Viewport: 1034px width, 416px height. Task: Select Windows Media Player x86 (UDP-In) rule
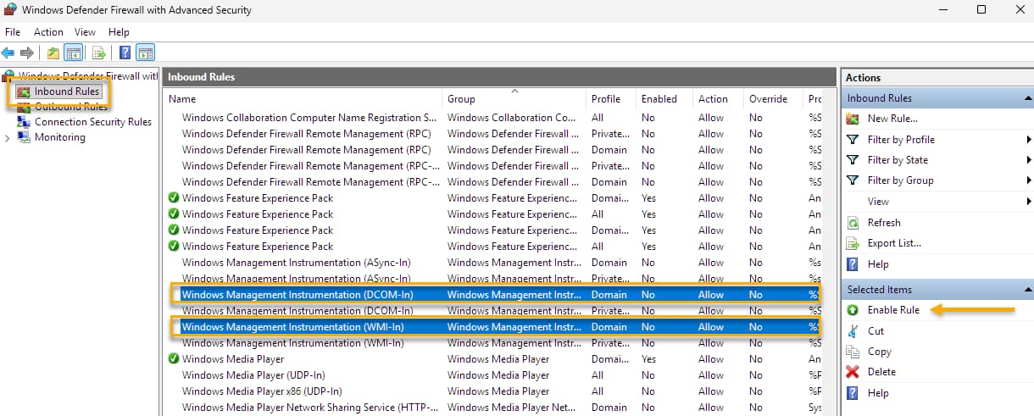pos(492,391)
